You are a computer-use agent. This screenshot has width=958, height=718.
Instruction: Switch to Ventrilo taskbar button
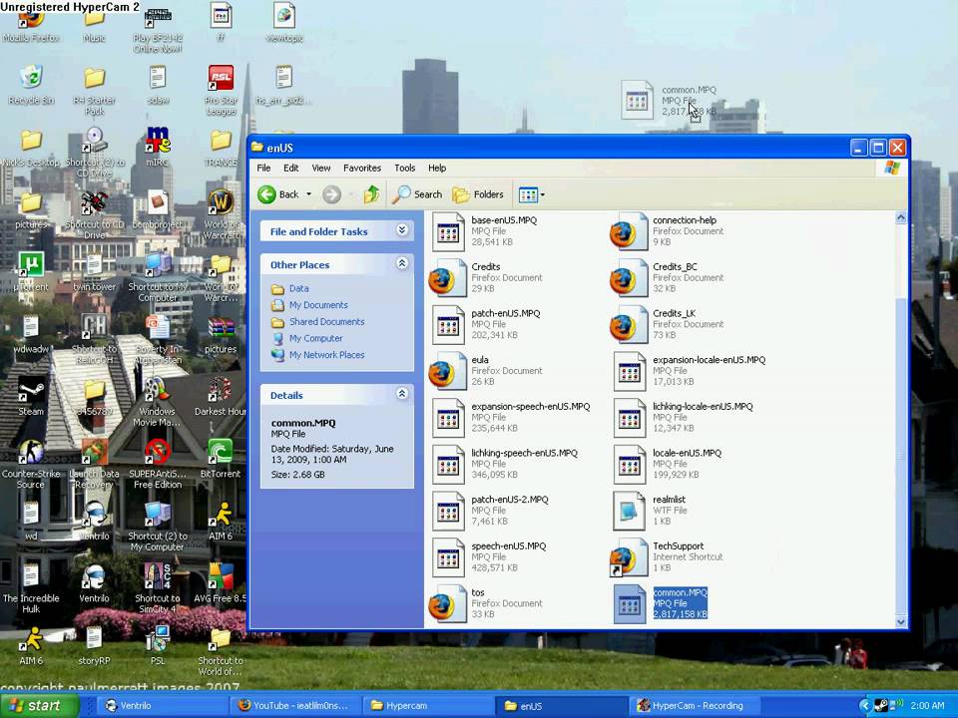pos(162,706)
